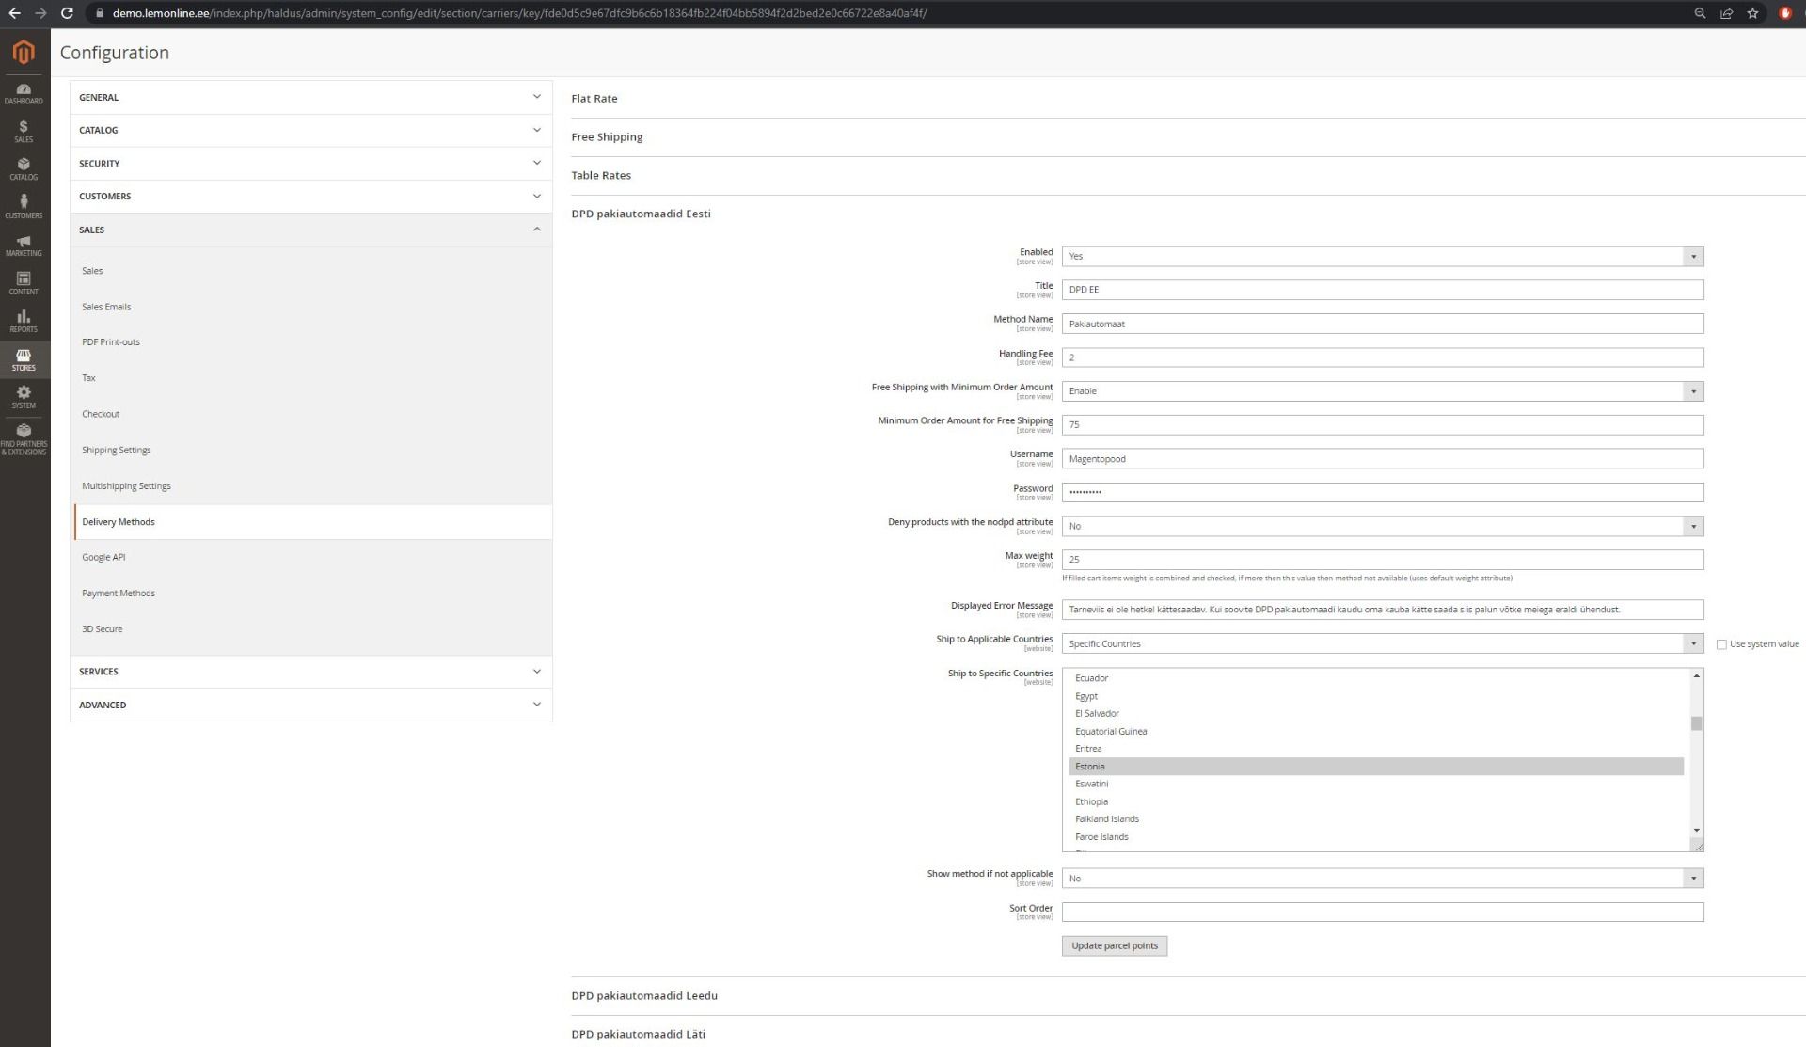The image size is (1806, 1047).
Task: Expand the CUSTOMERS config section
Action: click(310, 196)
